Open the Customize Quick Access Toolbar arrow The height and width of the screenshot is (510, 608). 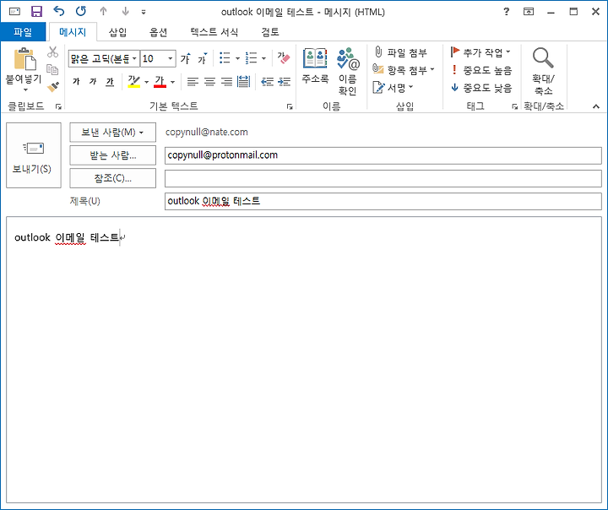(144, 12)
